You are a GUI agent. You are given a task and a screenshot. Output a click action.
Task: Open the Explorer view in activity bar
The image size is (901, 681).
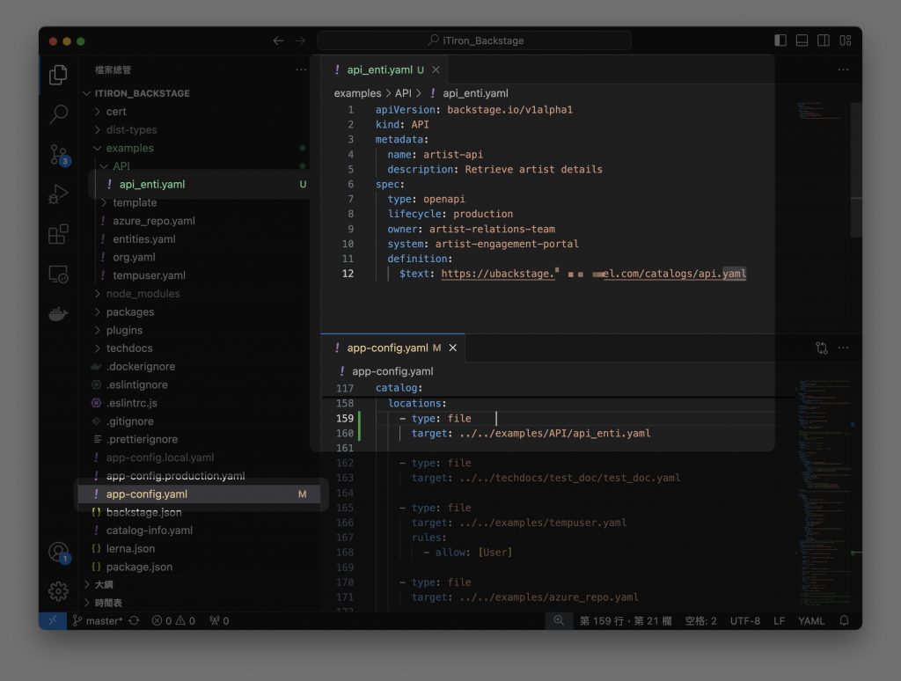pos(58,75)
